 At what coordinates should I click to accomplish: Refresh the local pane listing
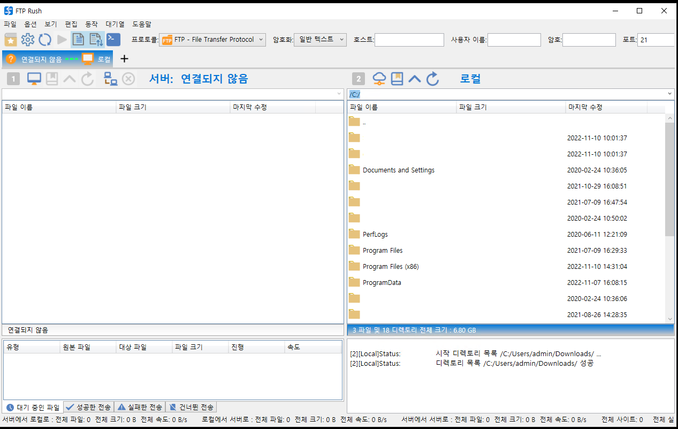pyautogui.click(x=432, y=79)
